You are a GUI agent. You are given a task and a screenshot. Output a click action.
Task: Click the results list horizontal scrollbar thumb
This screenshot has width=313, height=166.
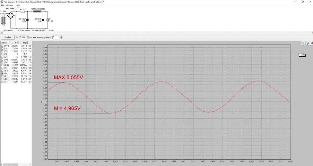click(x=11, y=165)
